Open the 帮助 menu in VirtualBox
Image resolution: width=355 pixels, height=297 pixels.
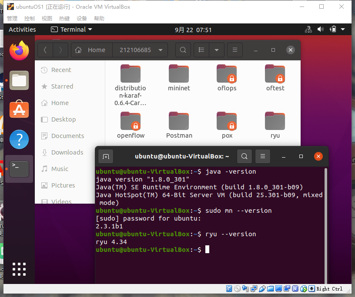click(x=99, y=18)
